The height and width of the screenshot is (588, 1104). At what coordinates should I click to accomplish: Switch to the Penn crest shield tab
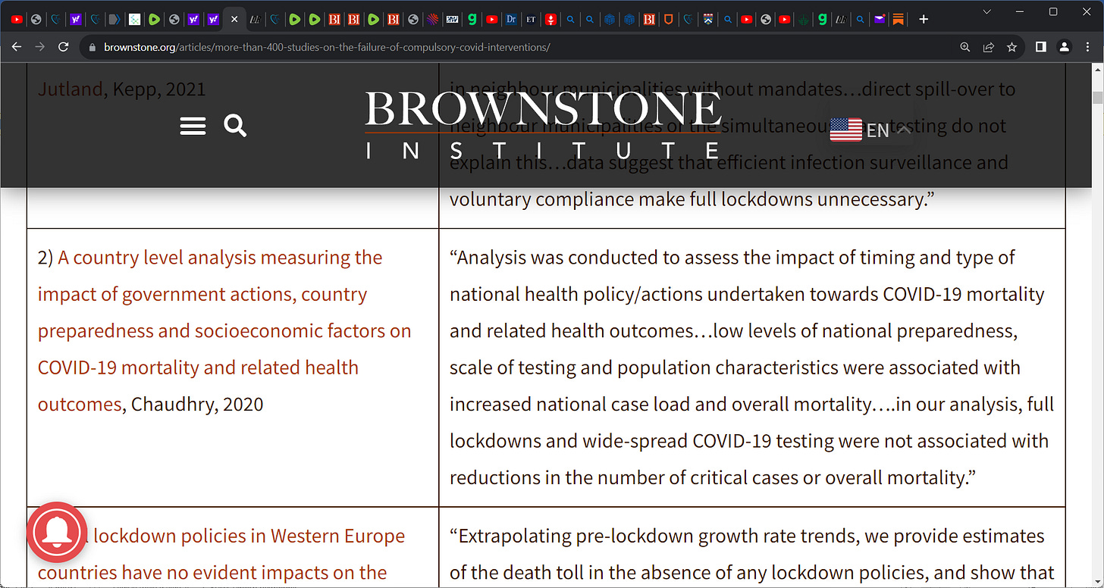708,19
